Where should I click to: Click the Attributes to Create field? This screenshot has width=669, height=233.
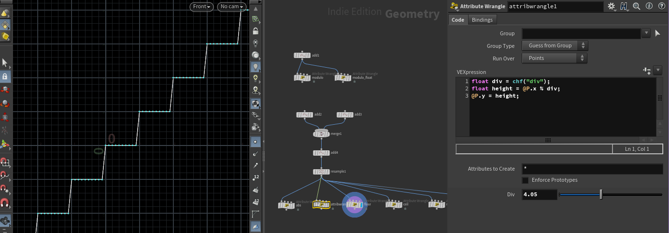(592, 169)
